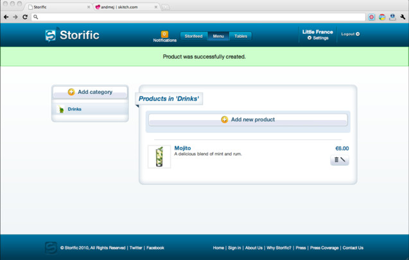Click the browser wrench settings icon
The height and width of the screenshot is (260, 409).
(x=402, y=17)
